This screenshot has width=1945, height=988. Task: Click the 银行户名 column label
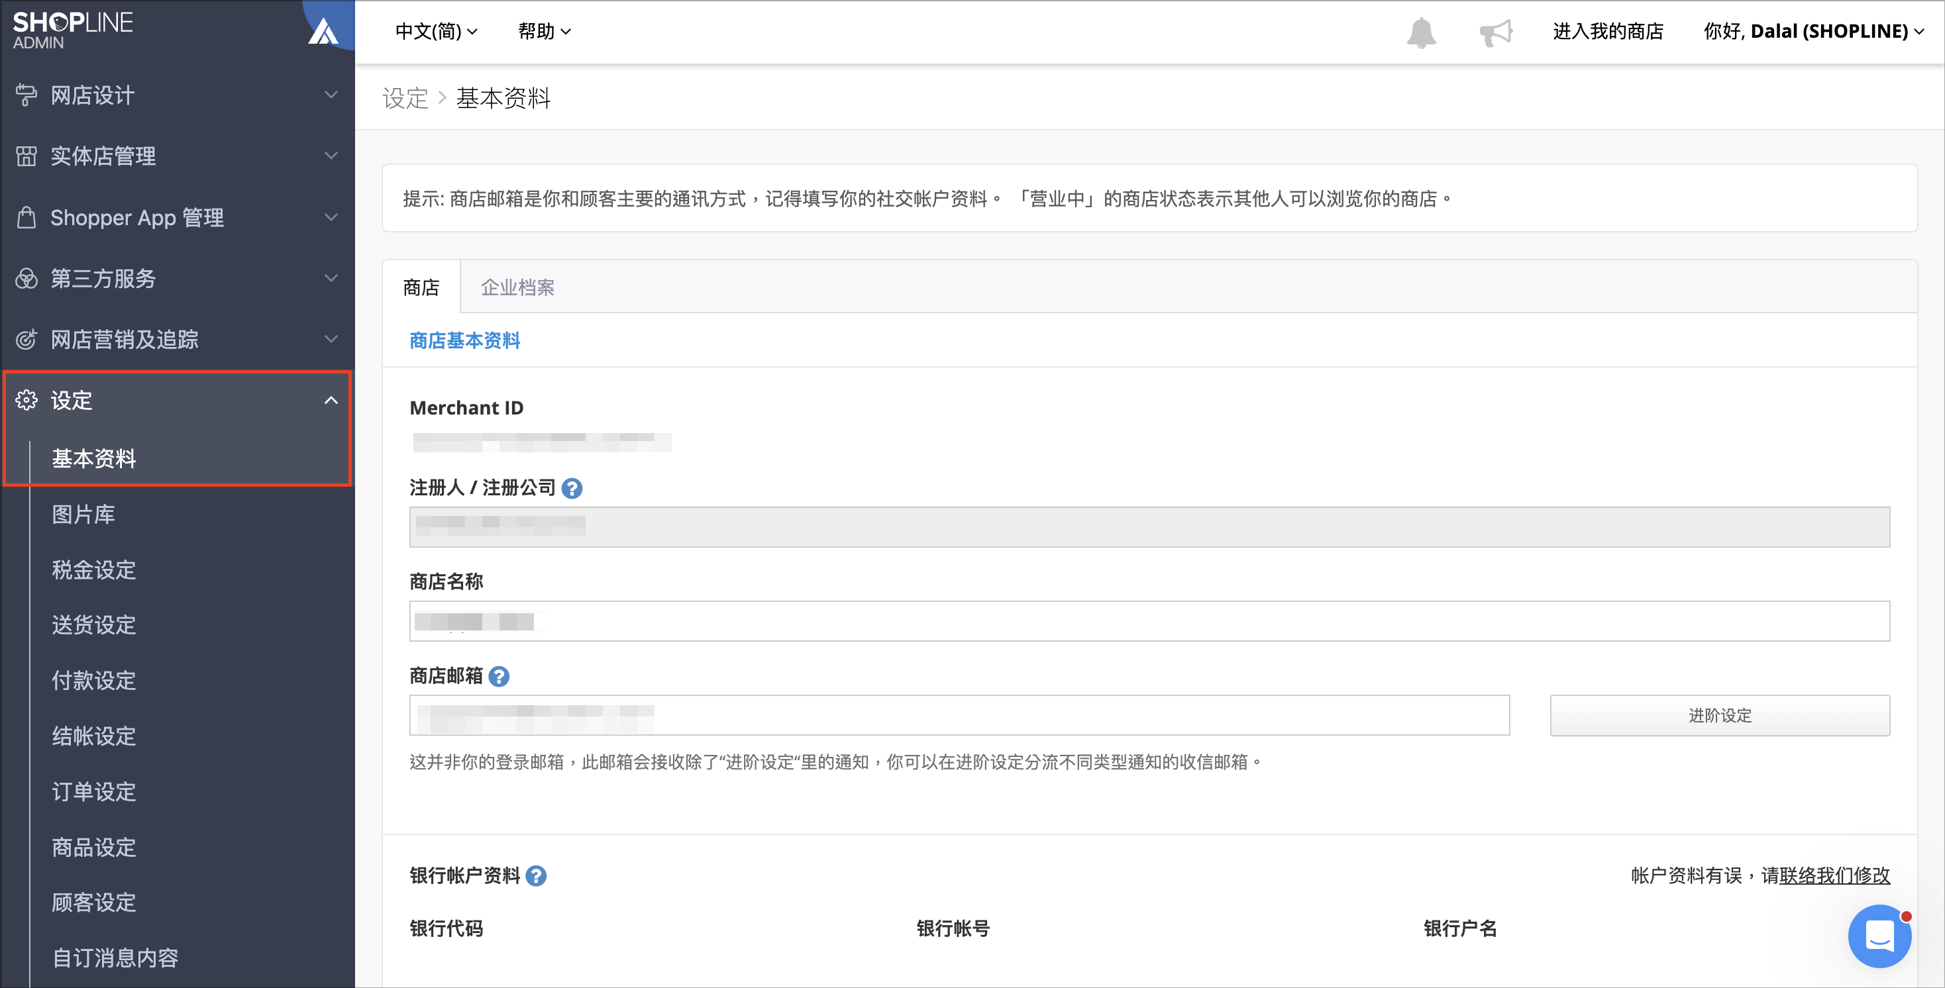[1460, 929]
